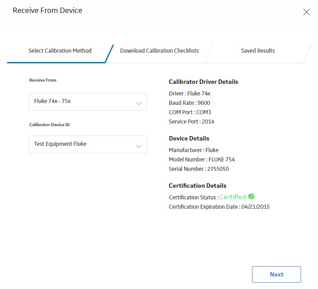
Task: Click the Device Details heading
Action: (x=189, y=138)
